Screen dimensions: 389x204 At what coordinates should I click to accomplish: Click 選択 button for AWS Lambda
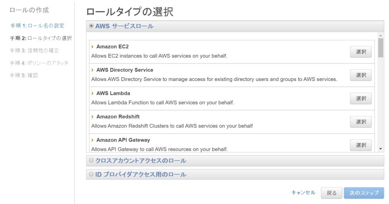point(361,98)
